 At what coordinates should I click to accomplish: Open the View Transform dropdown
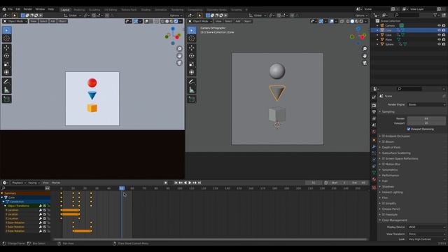(426, 234)
